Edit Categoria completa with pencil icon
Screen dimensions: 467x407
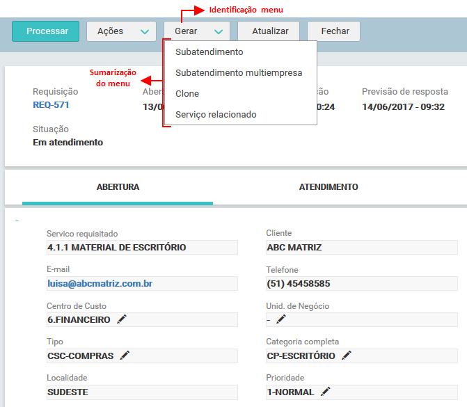click(347, 356)
